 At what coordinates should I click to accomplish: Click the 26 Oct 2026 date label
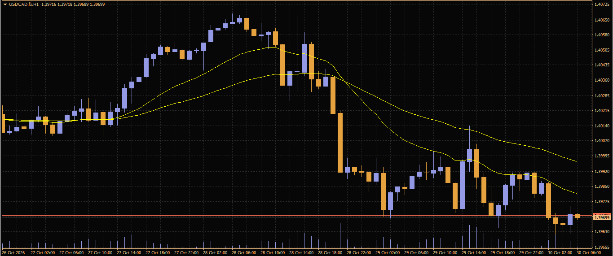[13, 253]
